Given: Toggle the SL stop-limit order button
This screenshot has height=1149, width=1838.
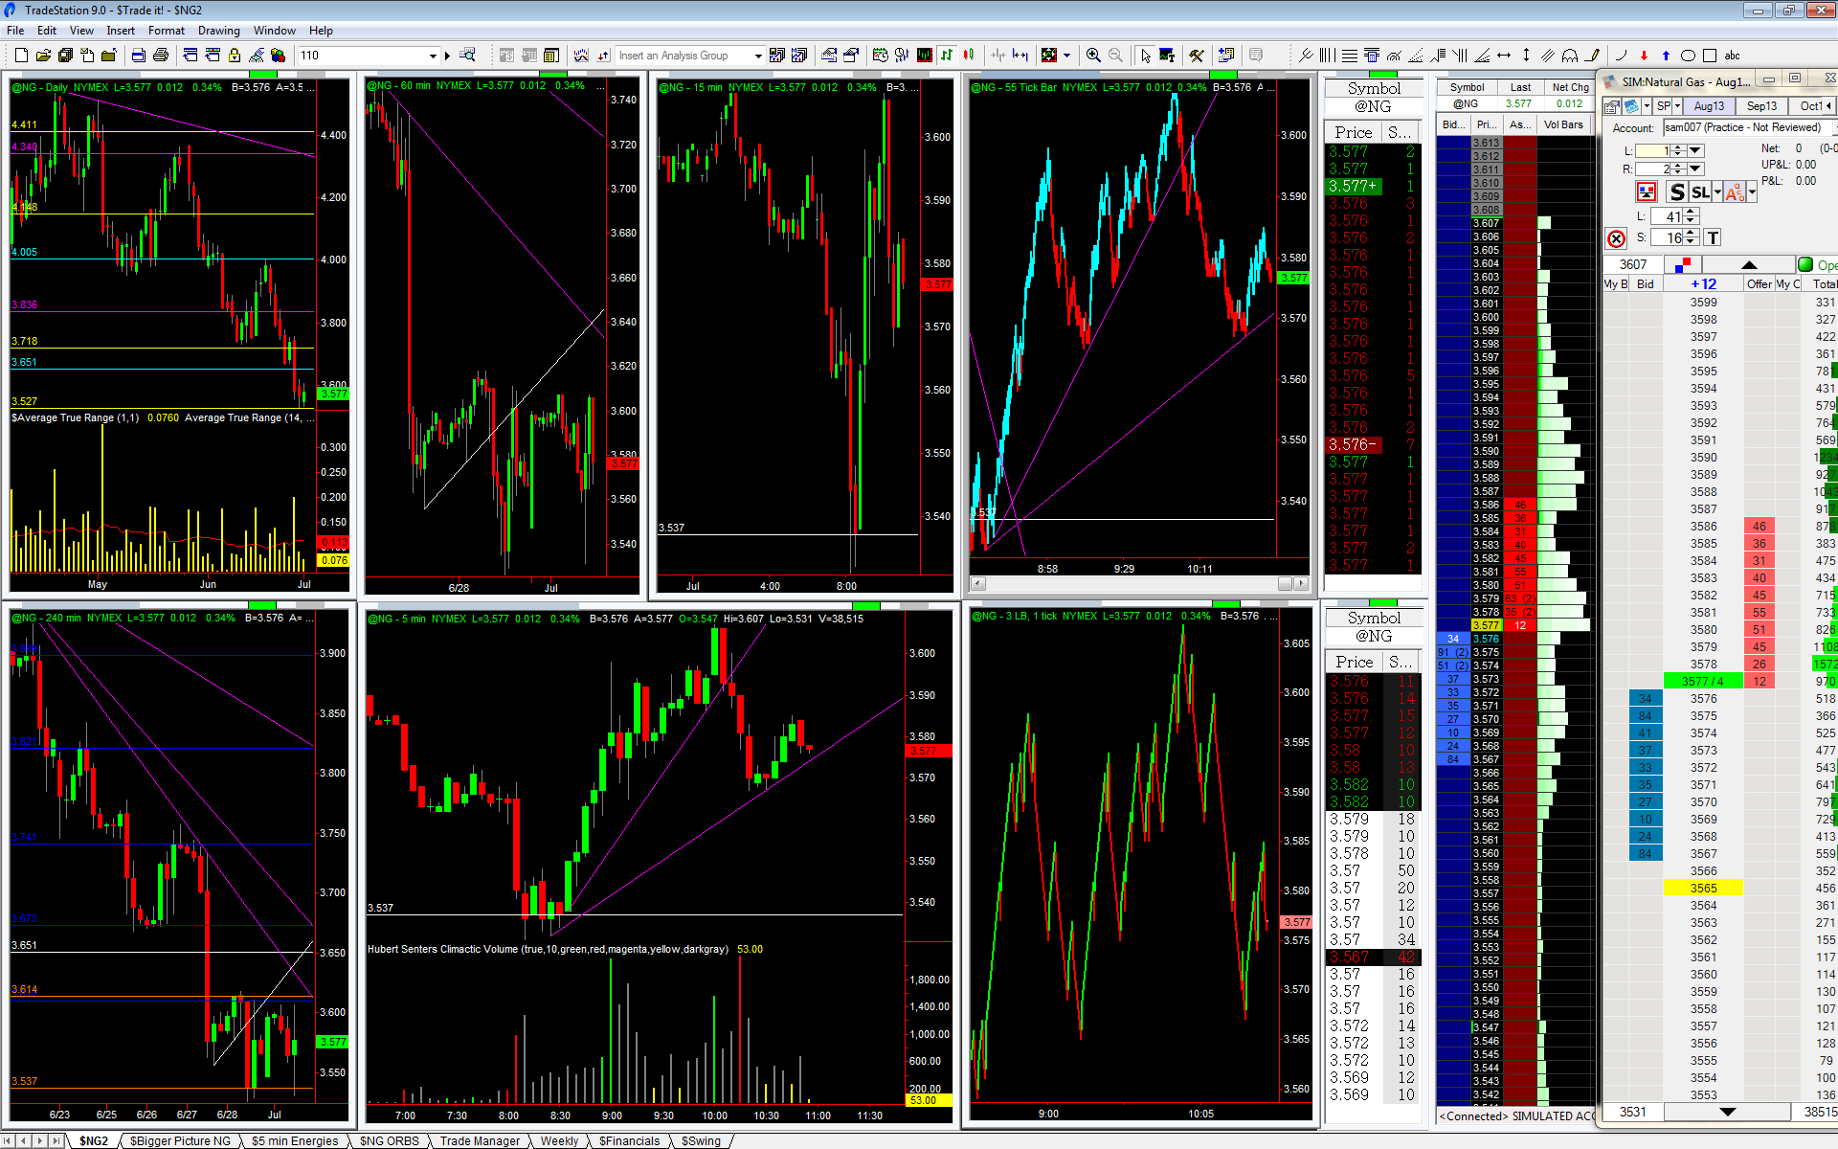Looking at the screenshot, I should pyautogui.click(x=1700, y=192).
